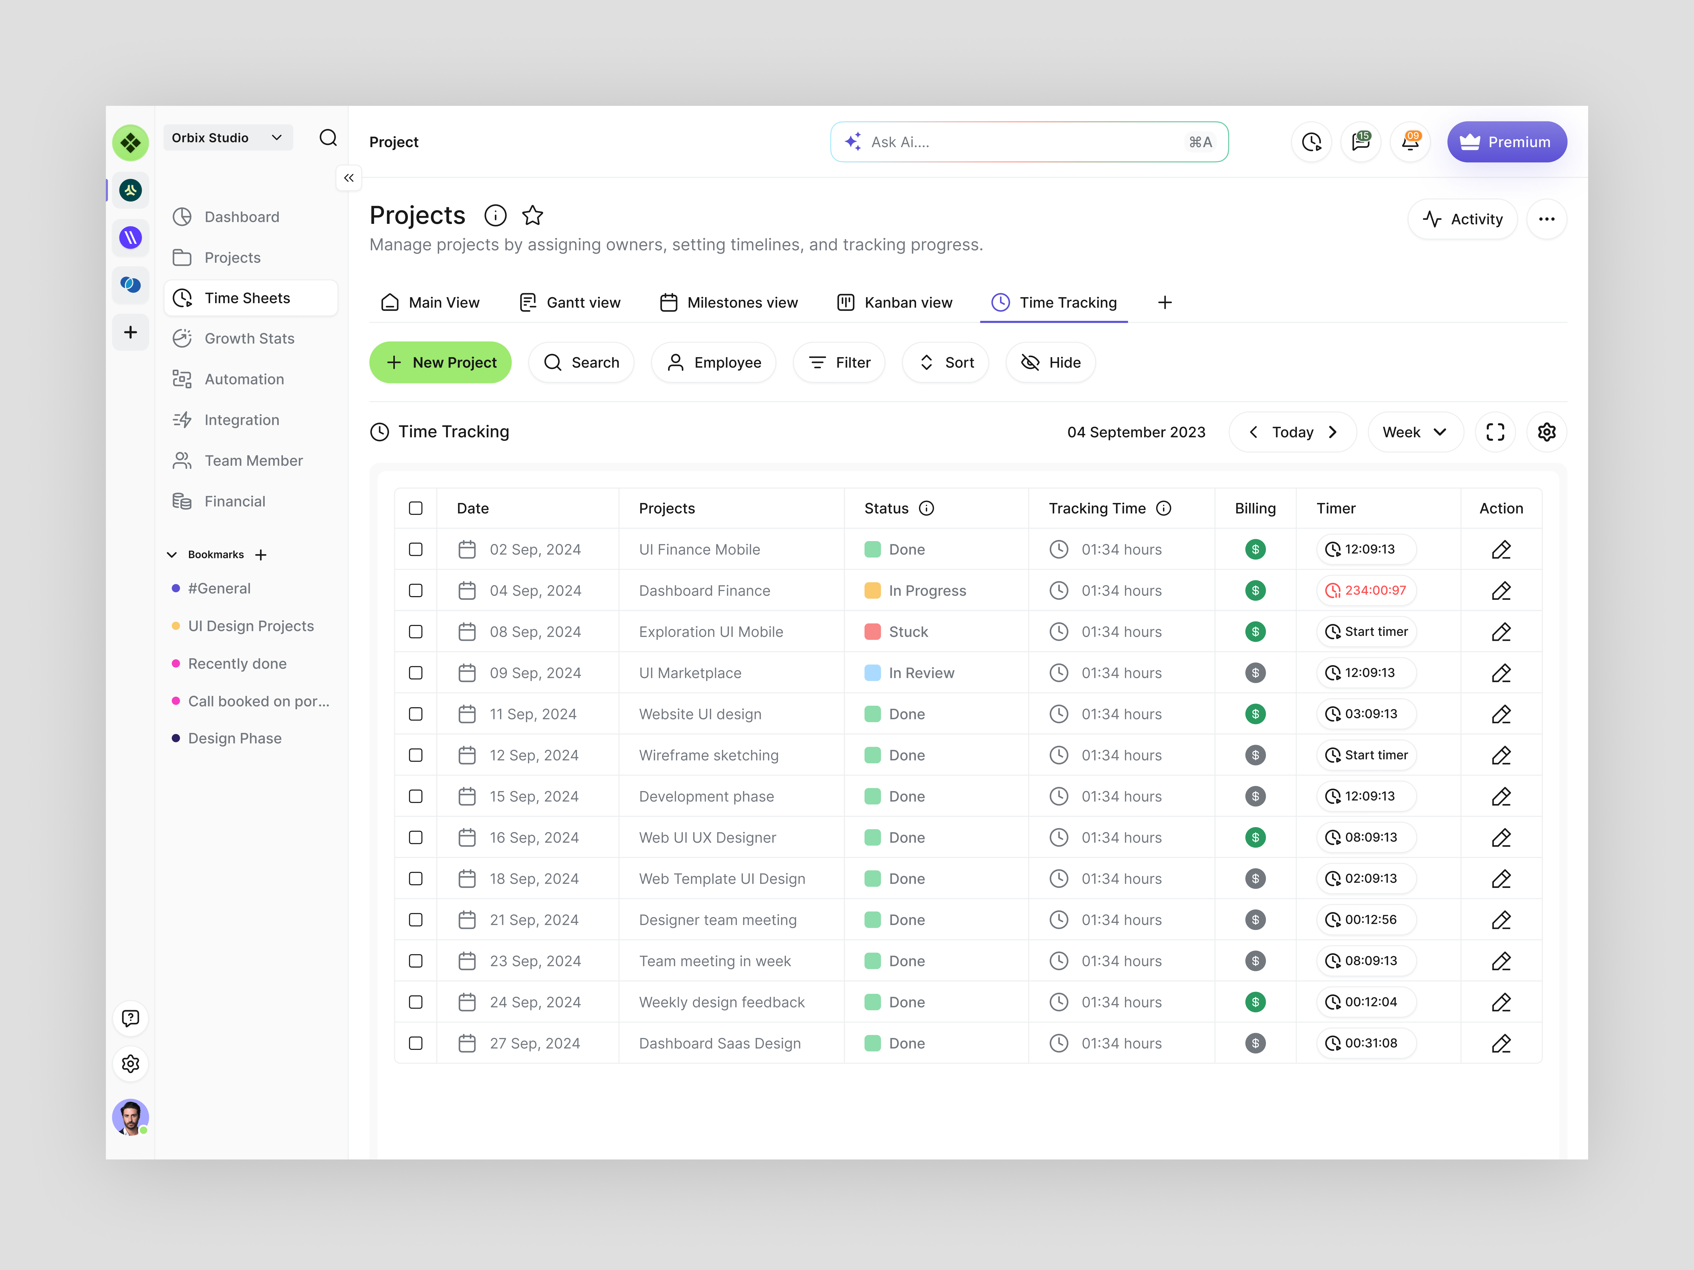Edit the UI Finance Mobile row
The height and width of the screenshot is (1270, 1694).
point(1501,550)
